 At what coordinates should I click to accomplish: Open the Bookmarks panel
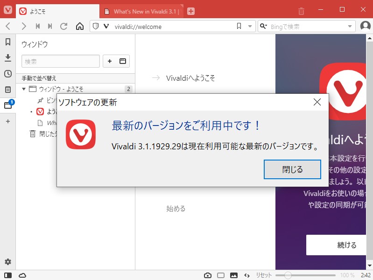[x=8, y=42]
